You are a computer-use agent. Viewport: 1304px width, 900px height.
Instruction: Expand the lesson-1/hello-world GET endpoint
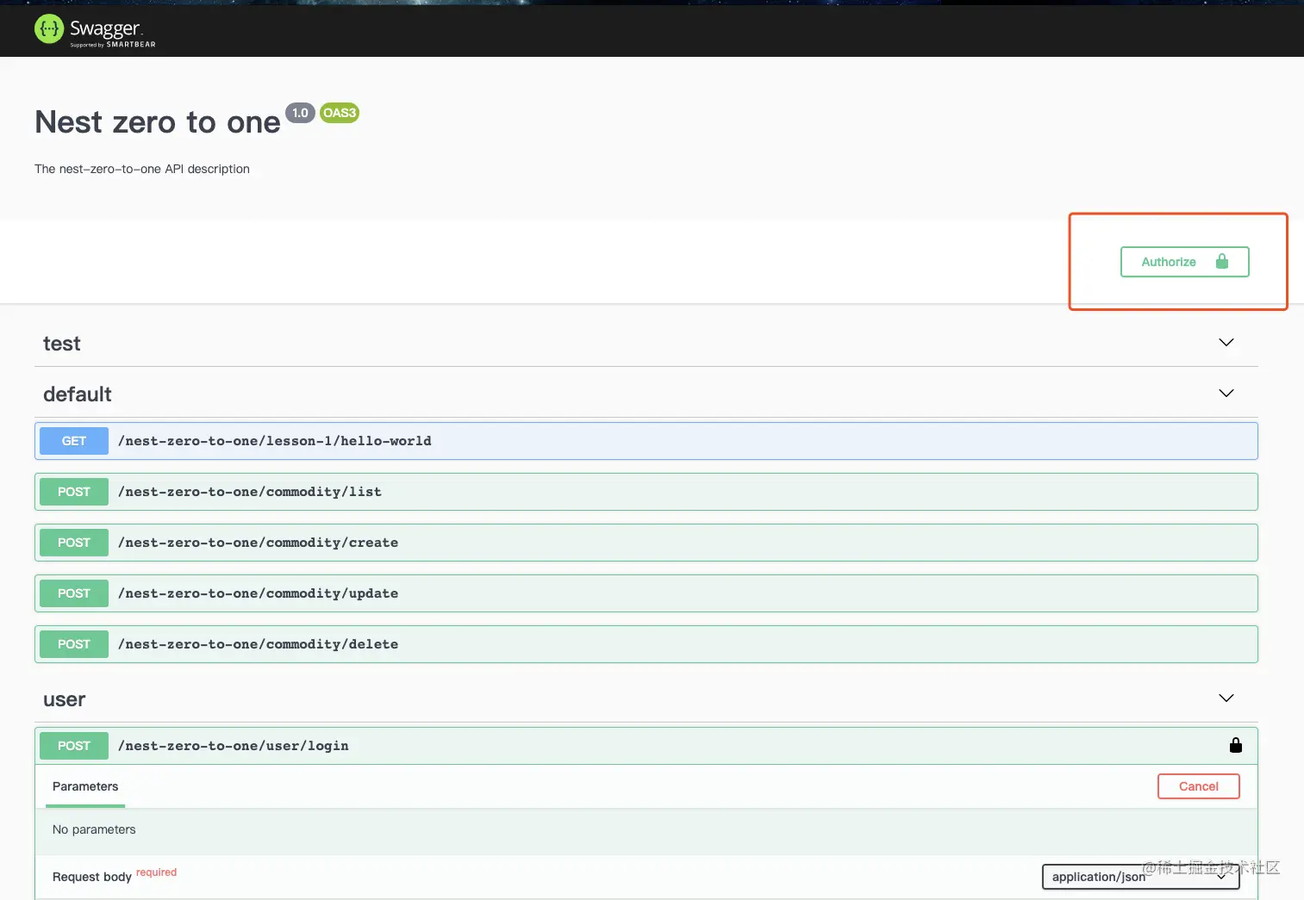646,441
